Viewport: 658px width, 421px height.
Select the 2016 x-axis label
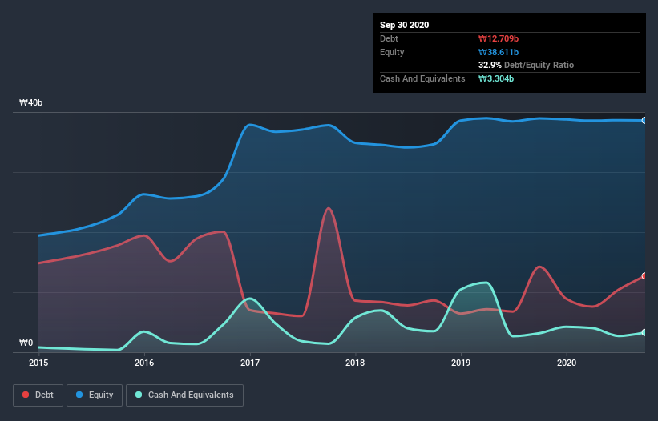pos(144,363)
